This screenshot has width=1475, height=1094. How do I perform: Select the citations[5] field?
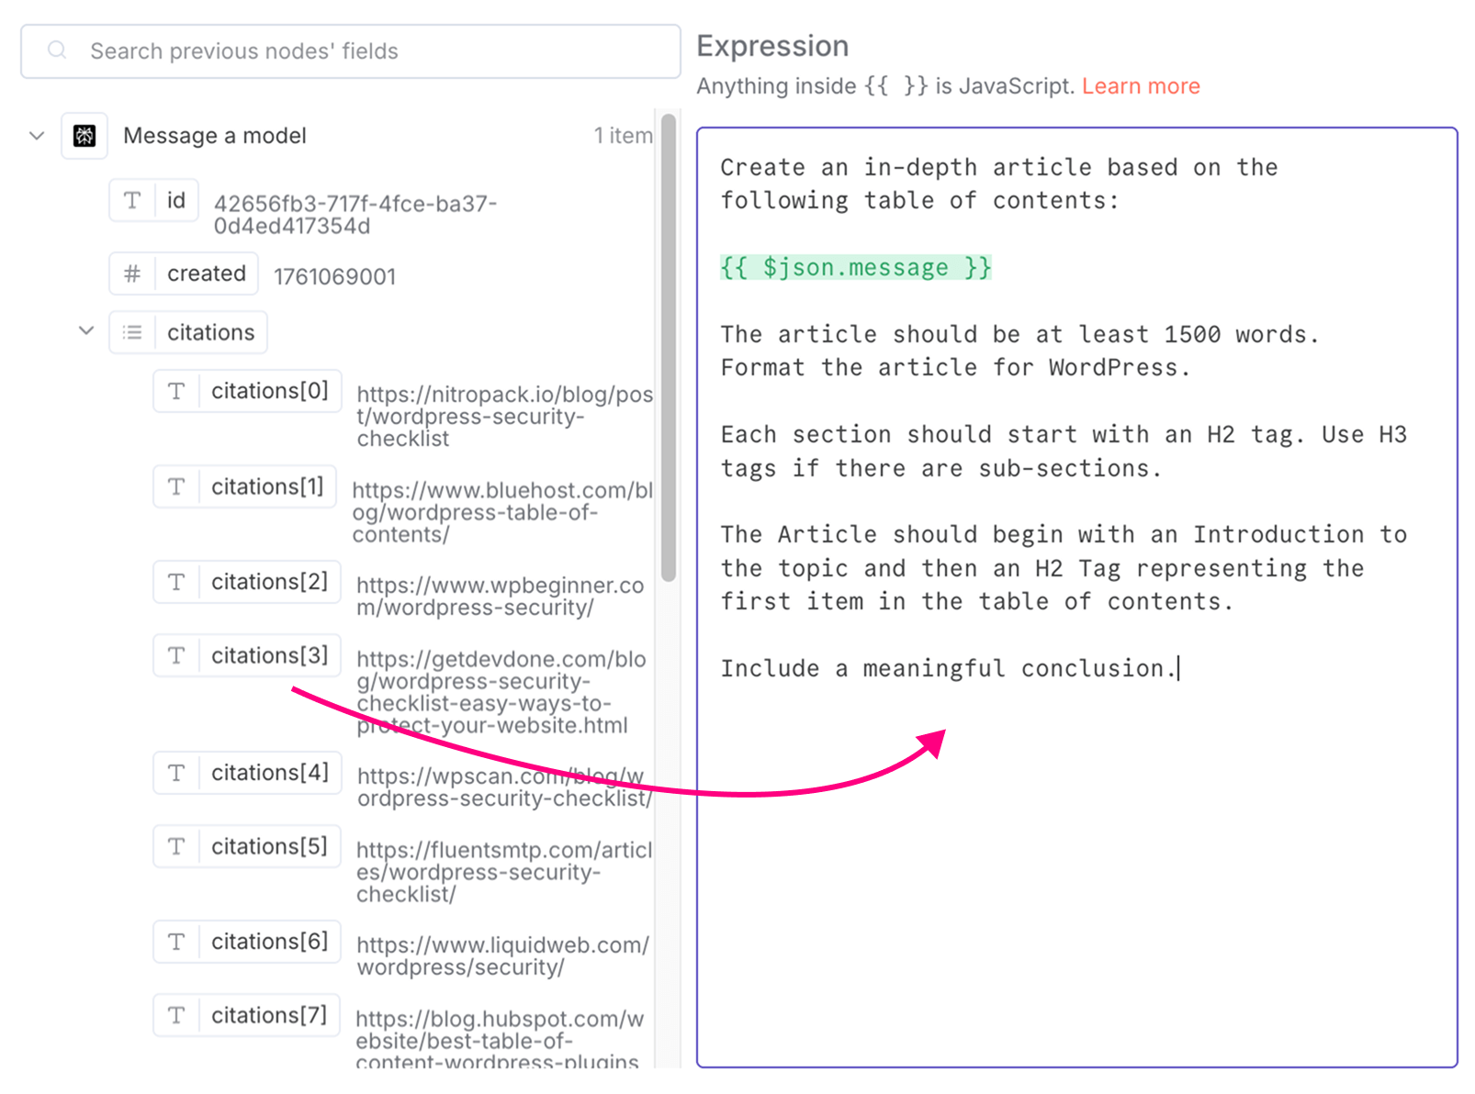click(x=269, y=846)
